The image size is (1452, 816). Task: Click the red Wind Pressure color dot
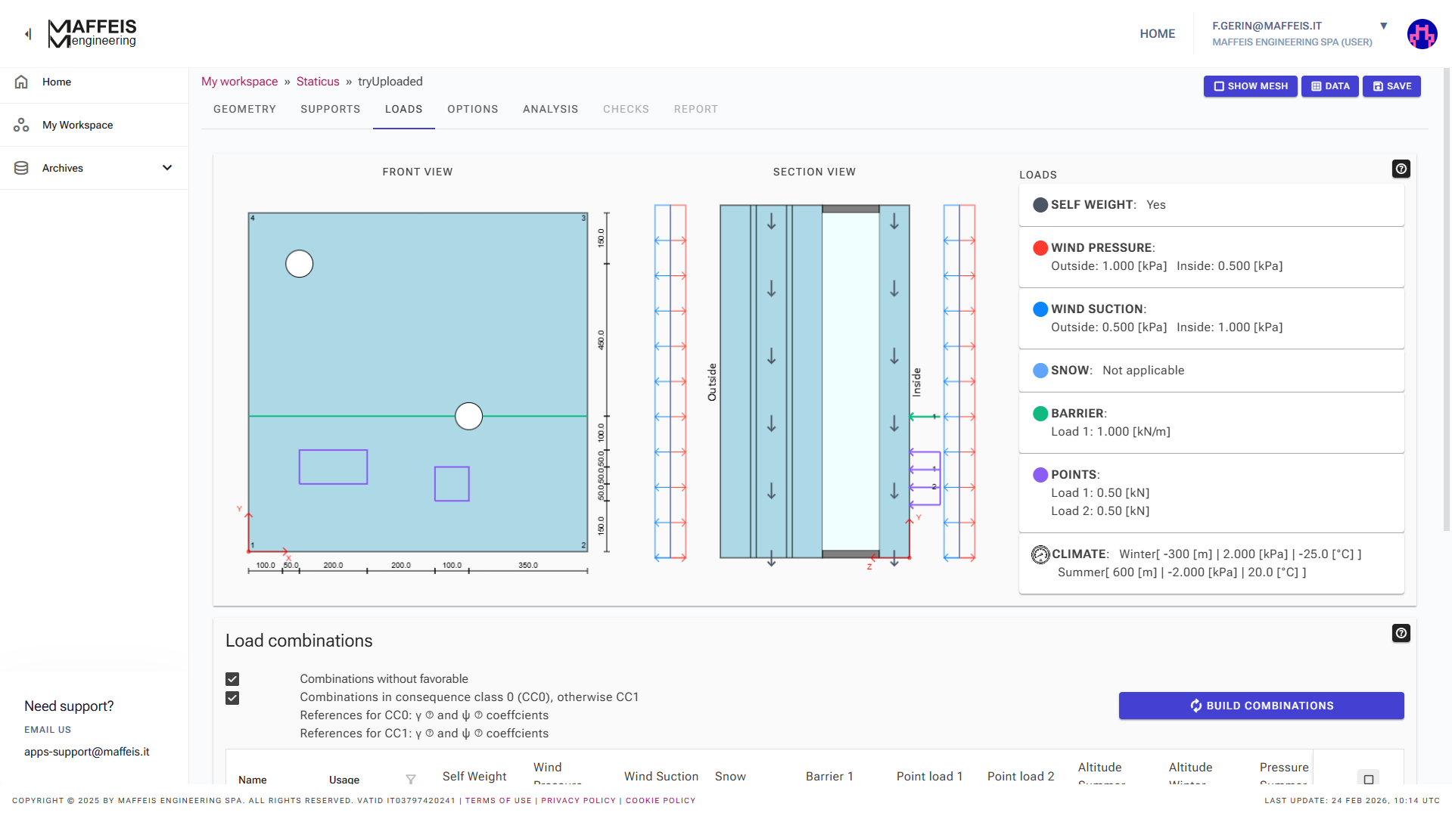pos(1040,247)
